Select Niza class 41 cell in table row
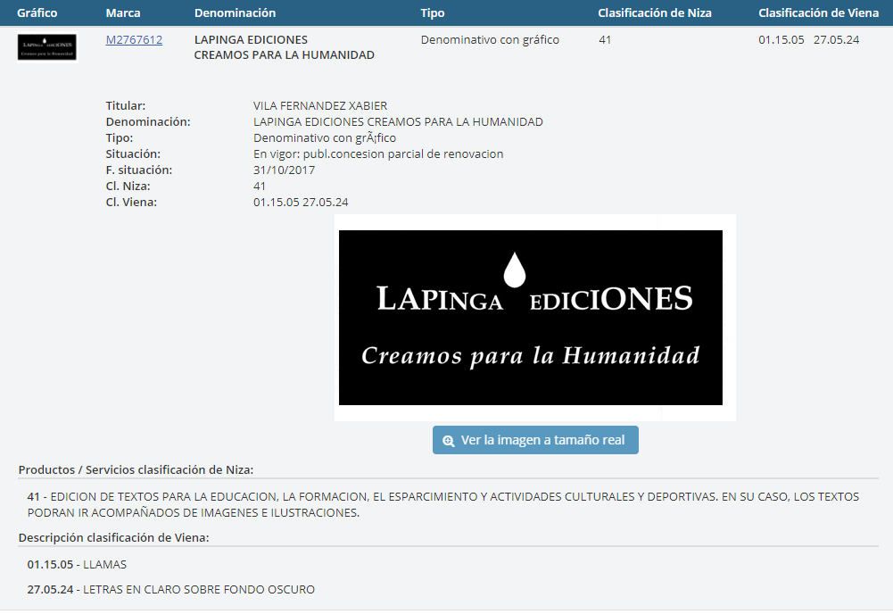This screenshot has height=614, width=893. pos(605,40)
